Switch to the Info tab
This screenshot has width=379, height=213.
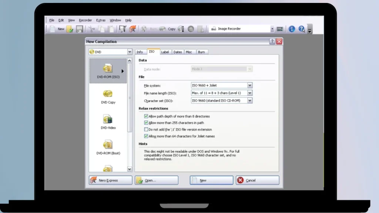tap(141, 52)
